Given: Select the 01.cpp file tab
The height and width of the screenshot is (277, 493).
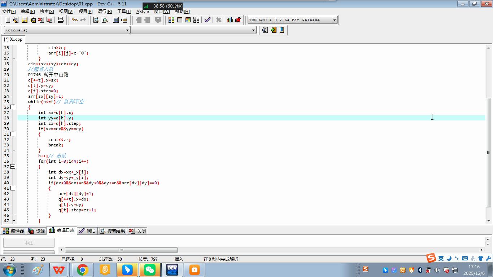Looking at the screenshot, I should pyautogui.click(x=13, y=39).
